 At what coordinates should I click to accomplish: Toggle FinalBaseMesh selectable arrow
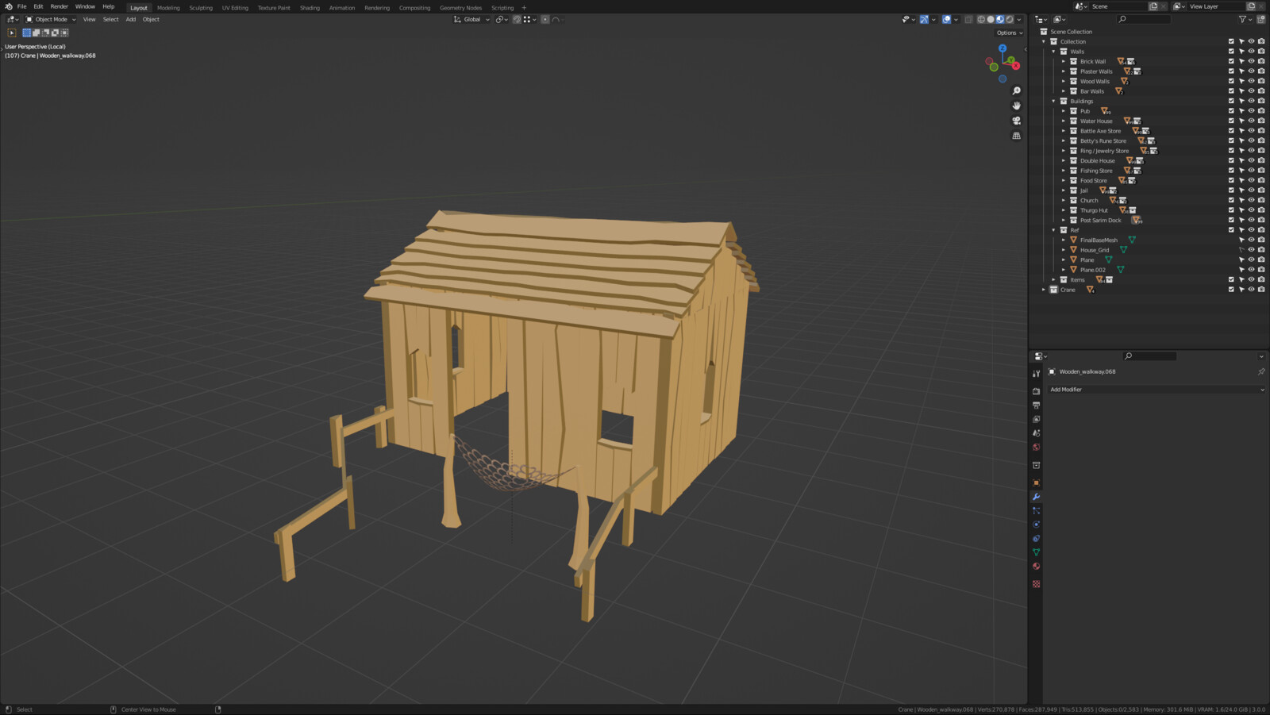[1241, 240]
